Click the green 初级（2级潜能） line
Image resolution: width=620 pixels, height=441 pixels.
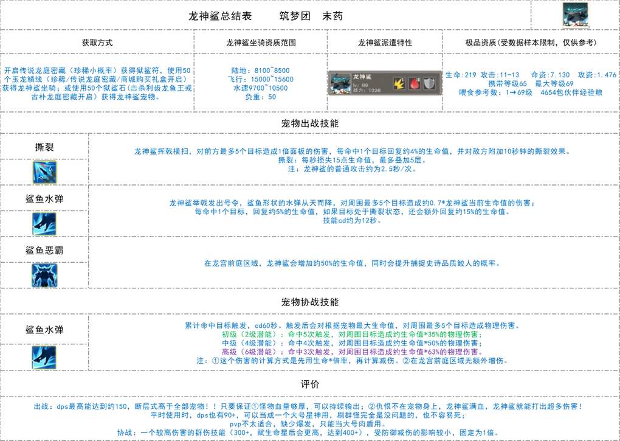pos(353,334)
